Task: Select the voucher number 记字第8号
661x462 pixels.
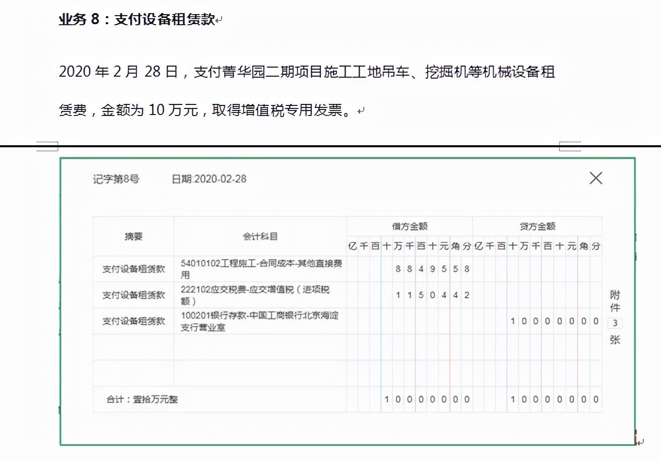Action: pos(116,179)
